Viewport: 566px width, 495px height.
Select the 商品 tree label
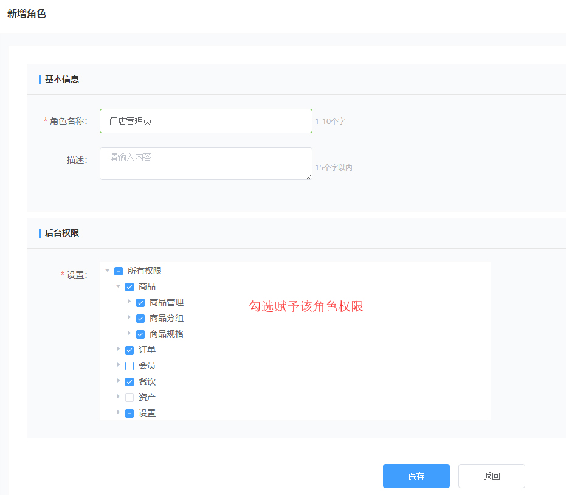pos(147,286)
